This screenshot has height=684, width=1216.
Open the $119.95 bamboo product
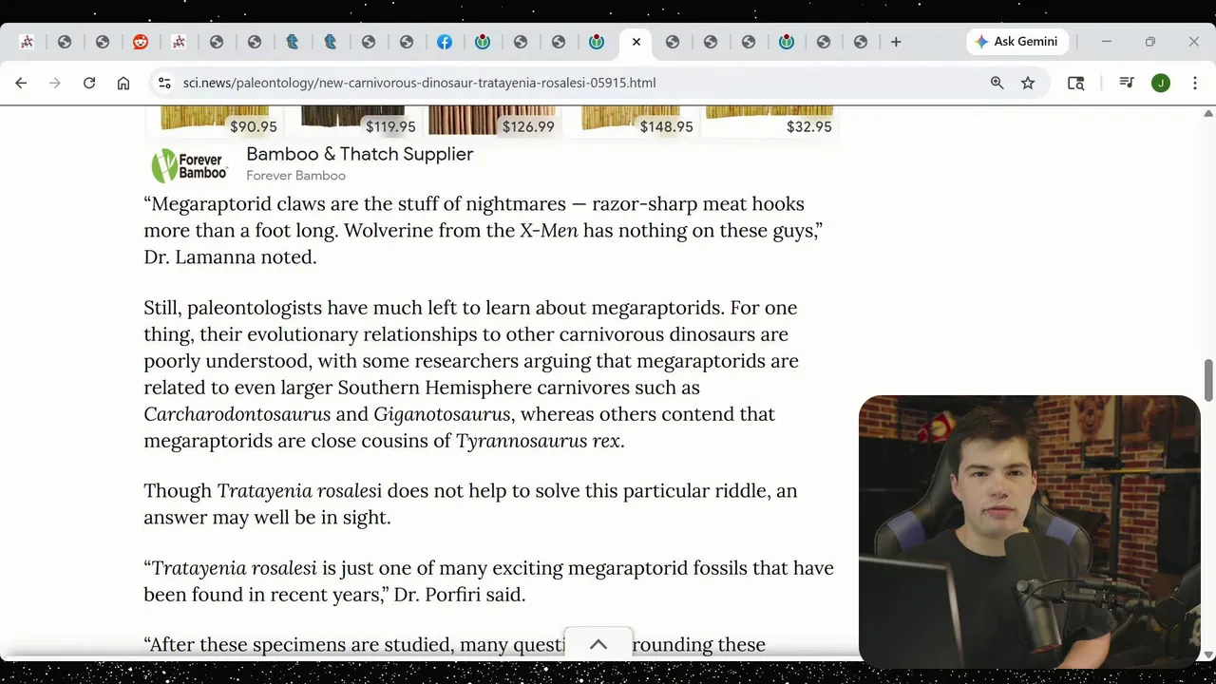pyautogui.click(x=352, y=121)
